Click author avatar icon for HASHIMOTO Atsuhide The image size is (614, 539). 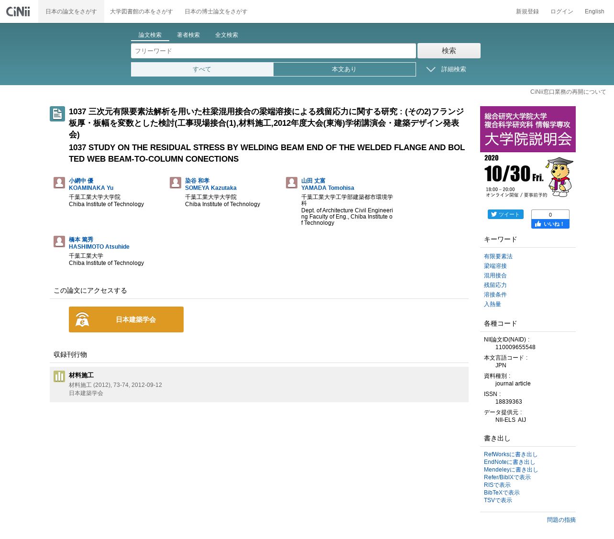(59, 242)
